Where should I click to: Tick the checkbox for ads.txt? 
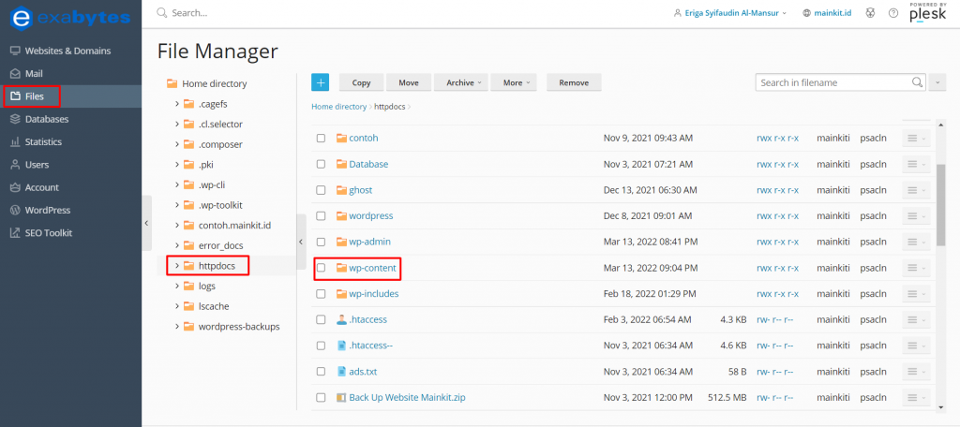pyautogui.click(x=321, y=372)
